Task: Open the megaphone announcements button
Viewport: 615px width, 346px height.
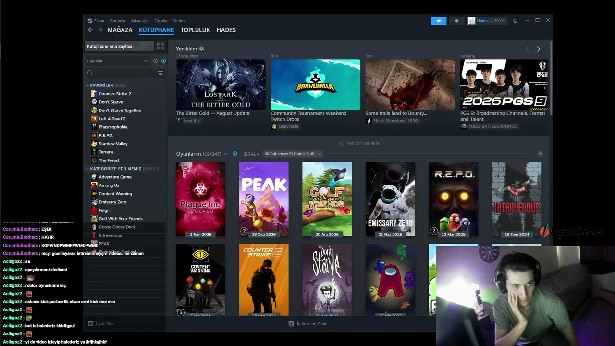Action: (439, 21)
